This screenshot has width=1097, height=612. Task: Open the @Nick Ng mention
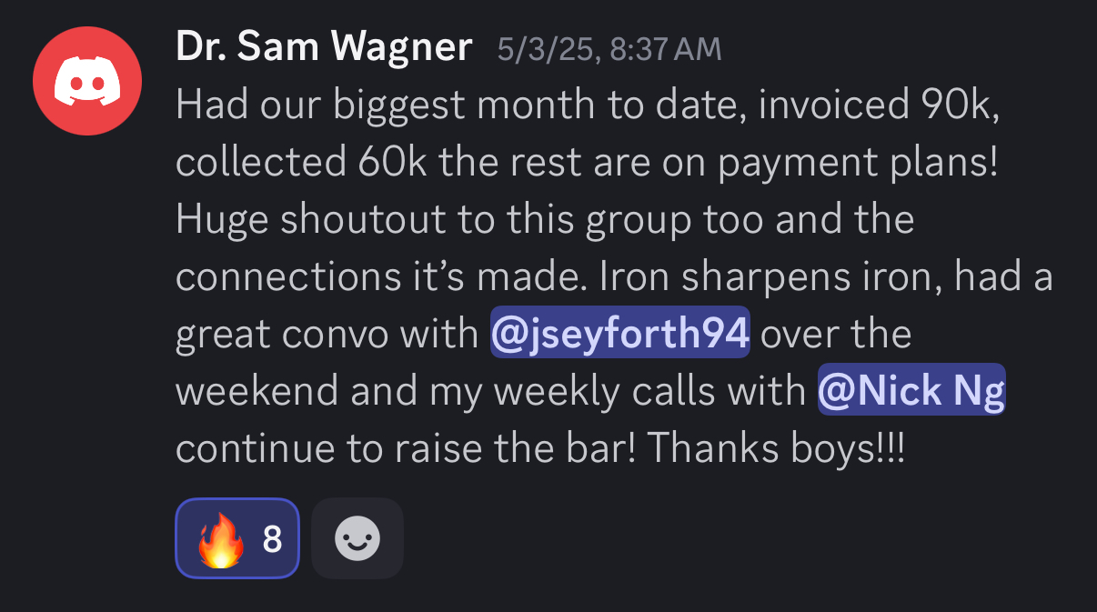pos(911,391)
